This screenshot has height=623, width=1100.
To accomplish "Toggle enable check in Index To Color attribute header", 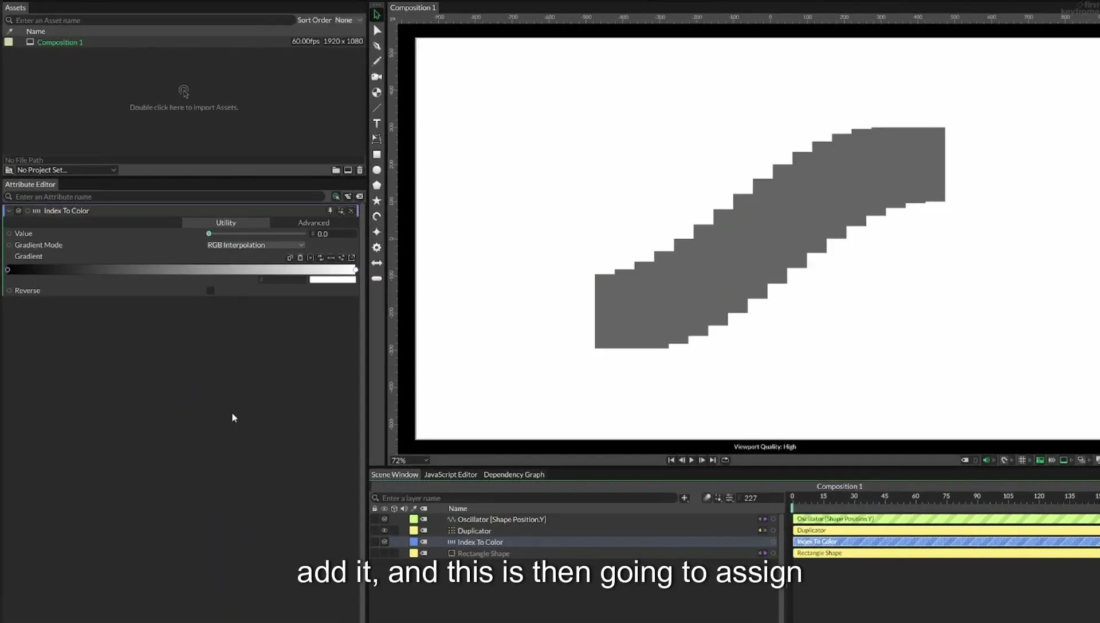I will tap(18, 211).
